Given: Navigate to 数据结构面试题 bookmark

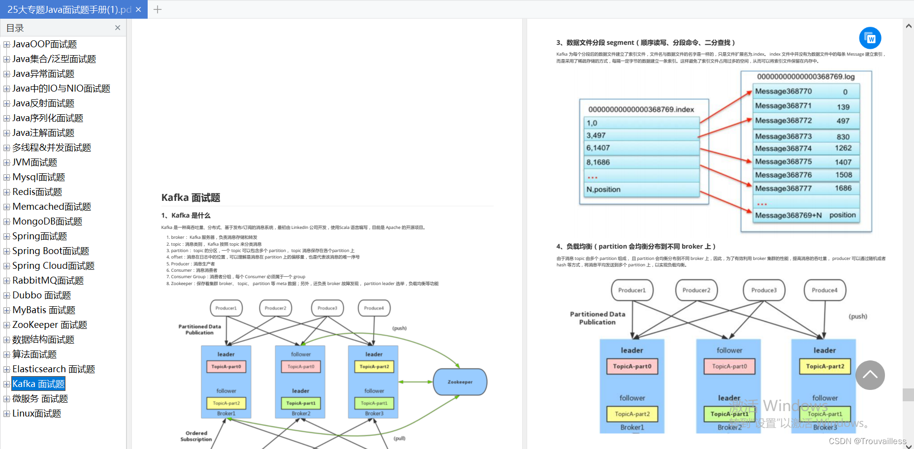Looking at the screenshot, I should [43, 340].
